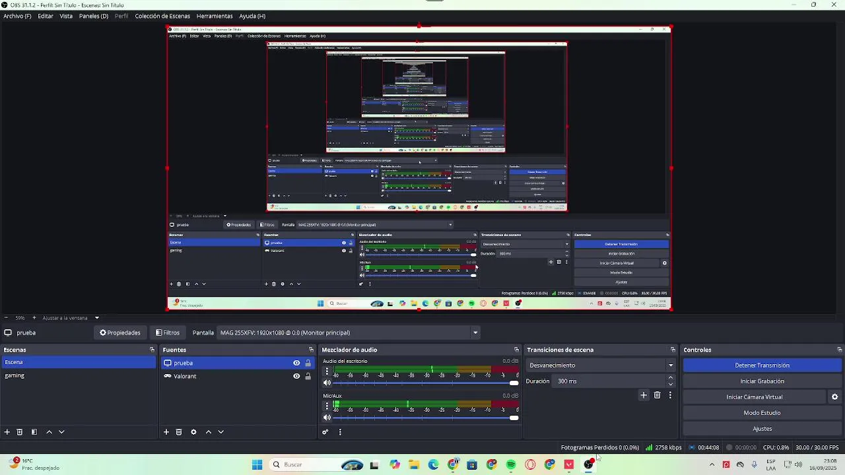Image resolution: width=845 pixels, height=475 pixels.
Task: Open Propiedades of the selected source
Action: pos(120,332)
